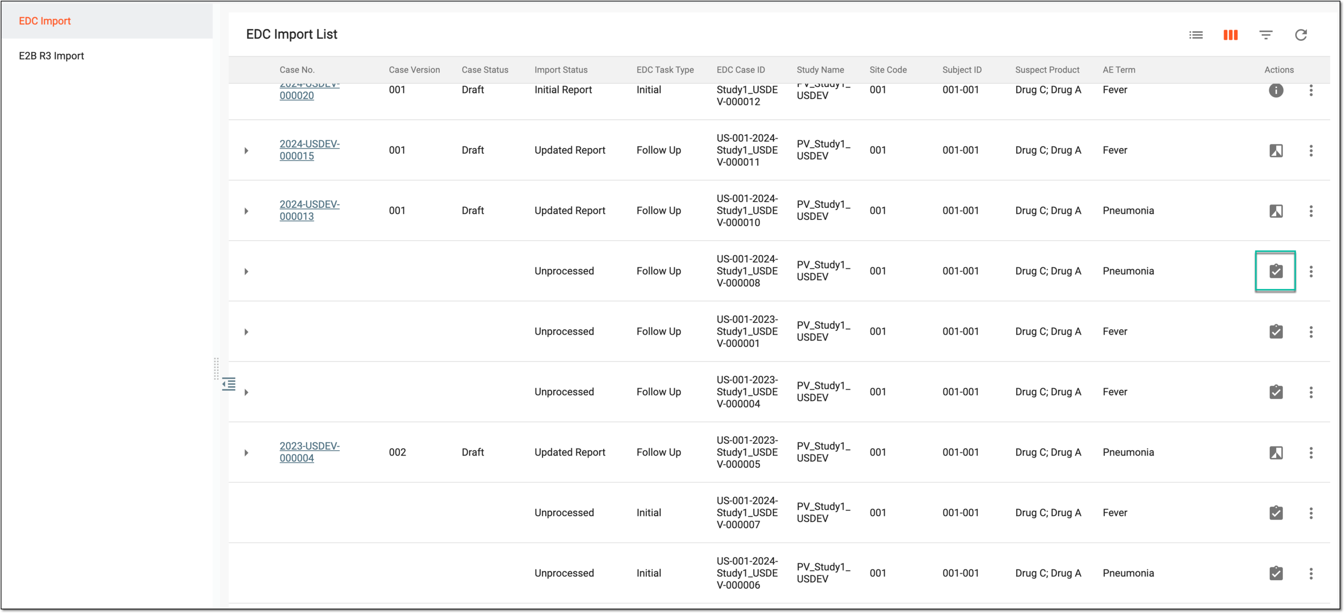The width and height of the screenshot is (1344, 613).
Task: Click the Site Code column header
Action: click(x=888, y=70)
